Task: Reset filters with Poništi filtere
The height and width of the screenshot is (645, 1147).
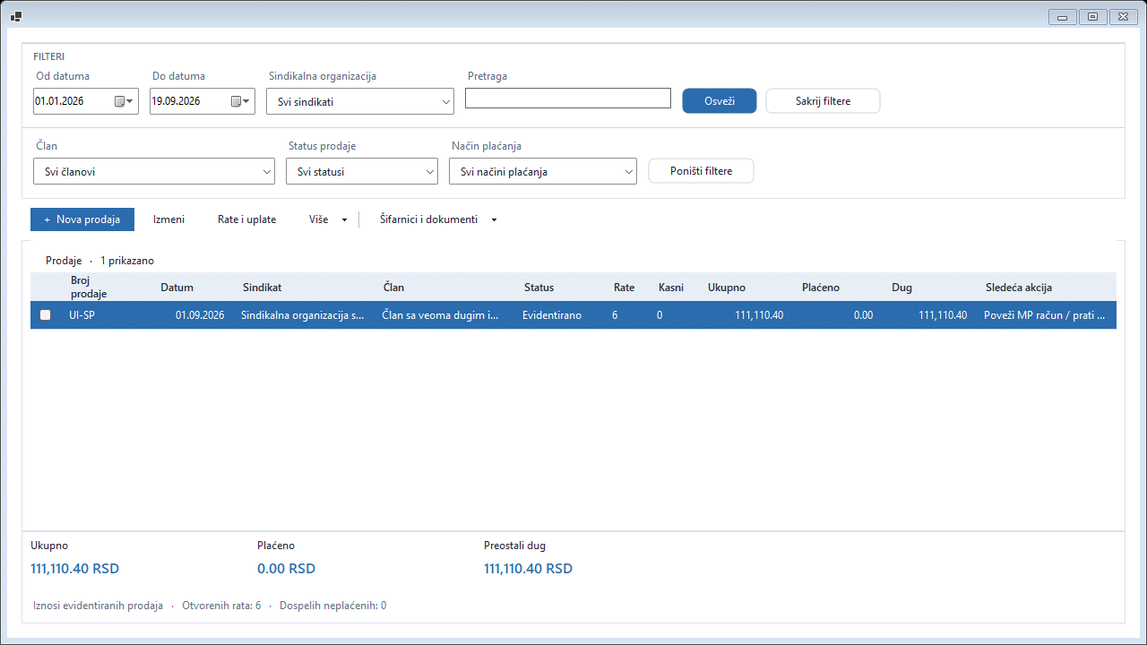Action: (701, 171)
